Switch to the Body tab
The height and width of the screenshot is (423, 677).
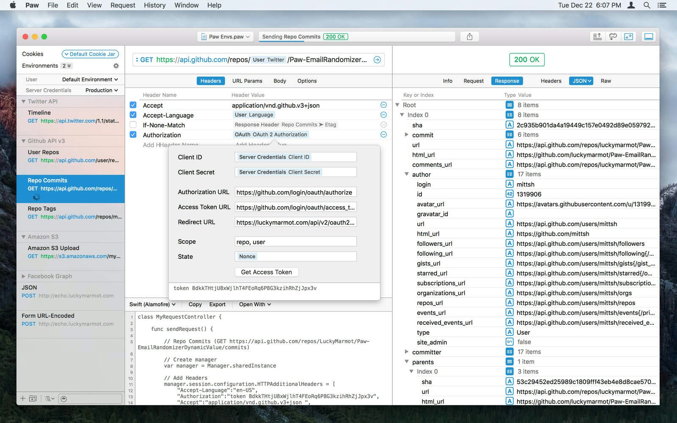(x=280, y=81)
